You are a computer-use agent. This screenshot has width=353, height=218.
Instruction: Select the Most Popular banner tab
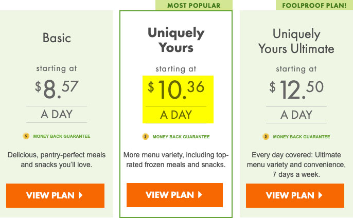194,5
